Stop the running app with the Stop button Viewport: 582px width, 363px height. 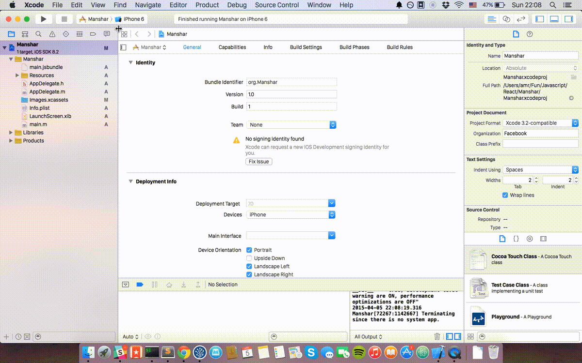(x=64, y=19)
